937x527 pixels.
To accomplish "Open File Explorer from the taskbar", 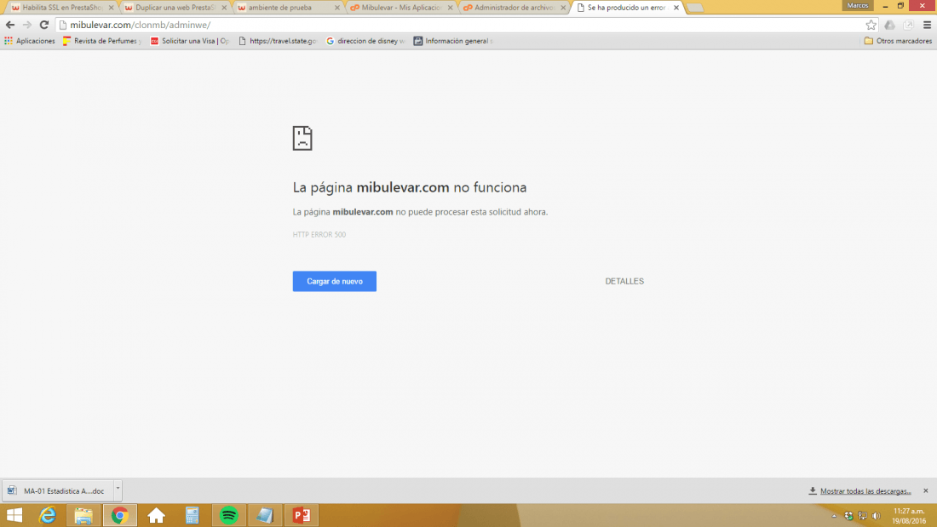I will click(x=83, y=515).
